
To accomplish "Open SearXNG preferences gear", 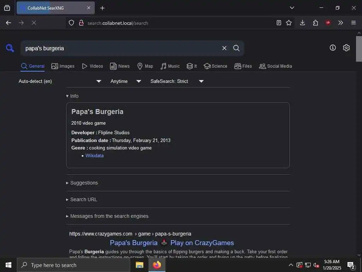I will tap(346, 48).
